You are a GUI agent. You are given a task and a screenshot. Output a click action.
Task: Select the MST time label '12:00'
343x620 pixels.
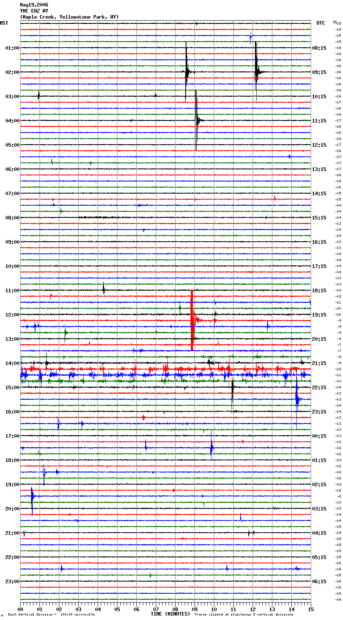(13, 315)
